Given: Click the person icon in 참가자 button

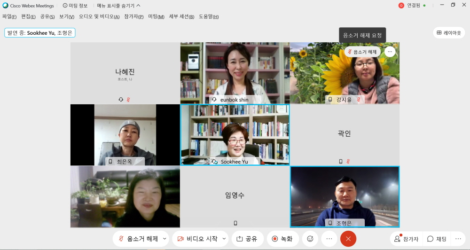Looking at the screenshot, I should point(398,239).
